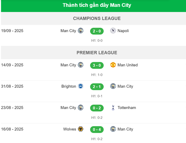The image size is (186, 143).
Task: Click Man City crest in Brighton match
Action: tap(113, 86)
